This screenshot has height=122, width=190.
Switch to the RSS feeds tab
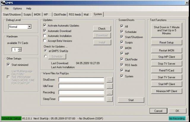(x=75, y=15)
